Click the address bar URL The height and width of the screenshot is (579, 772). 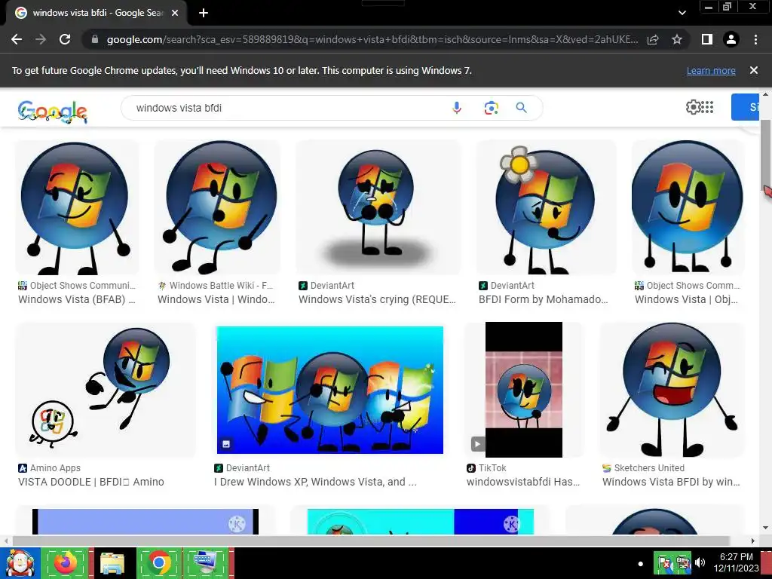[372, 39]
